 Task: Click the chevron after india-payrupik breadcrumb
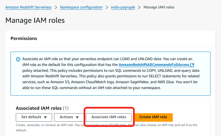pyautogui.click(x=139, y=7)
